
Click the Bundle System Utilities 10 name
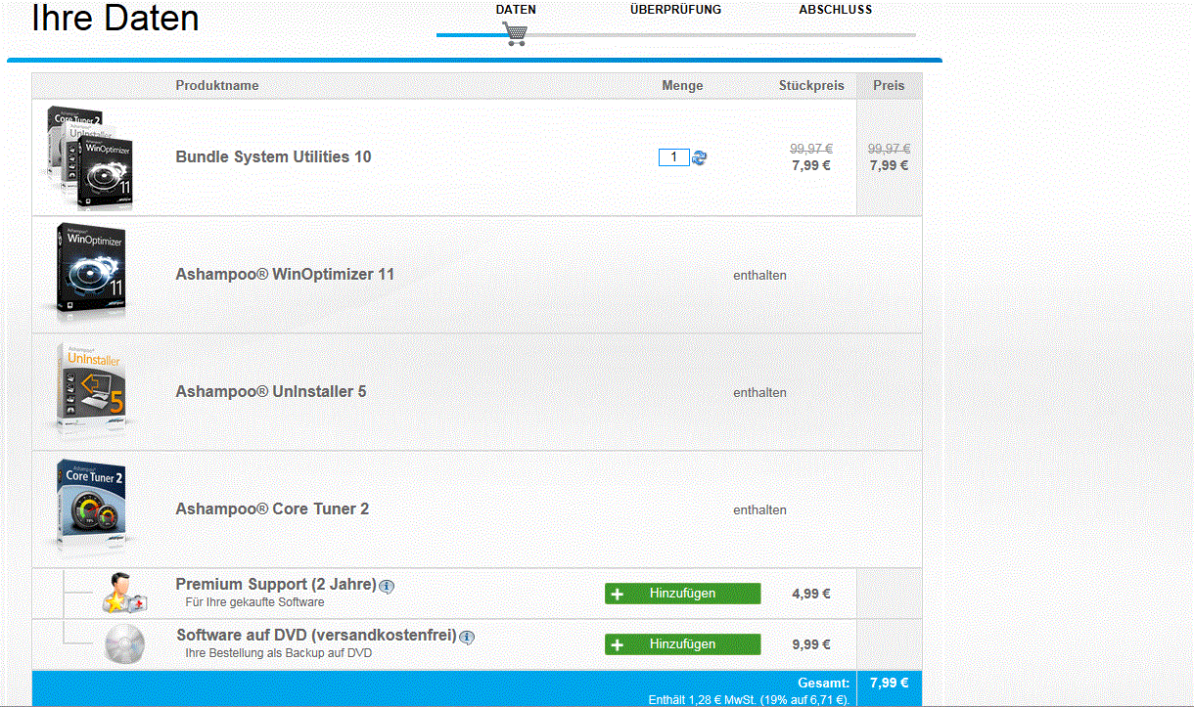pos(273,157)
